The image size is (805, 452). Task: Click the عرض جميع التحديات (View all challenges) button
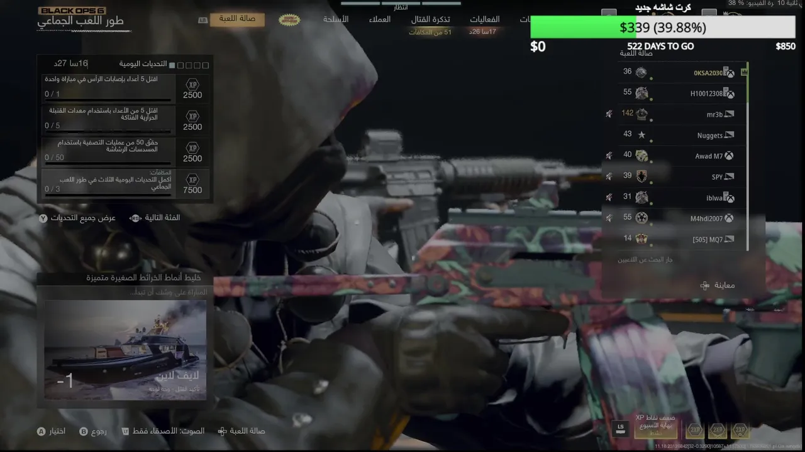(77, 218)
